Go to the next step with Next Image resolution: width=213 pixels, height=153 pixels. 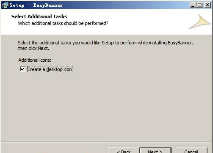pyautogui.click(x=155, y=150)
